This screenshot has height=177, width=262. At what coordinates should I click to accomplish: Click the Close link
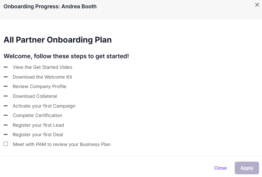pyautogui.click(x=220, y=168)
